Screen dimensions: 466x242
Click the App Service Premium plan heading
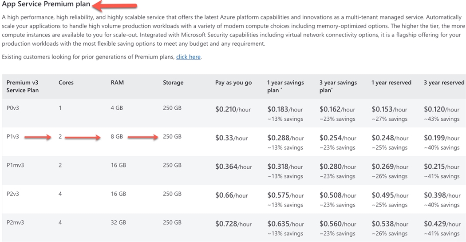(x=46, y=4)
